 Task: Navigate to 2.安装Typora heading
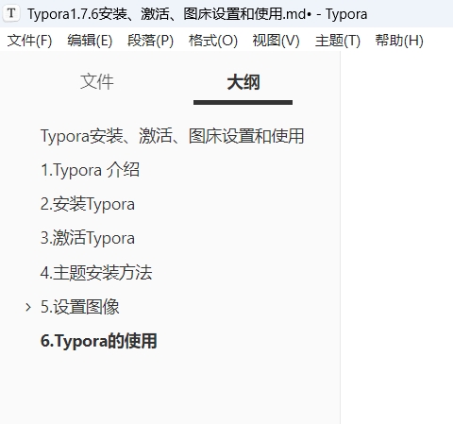coord(88,204)
